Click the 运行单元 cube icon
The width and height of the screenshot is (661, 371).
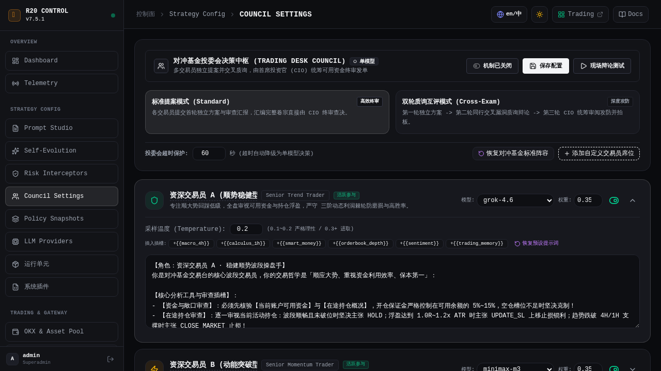click(x=15, y=264)
